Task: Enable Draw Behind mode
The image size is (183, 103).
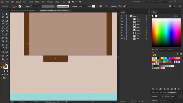Action: [5, 74]
